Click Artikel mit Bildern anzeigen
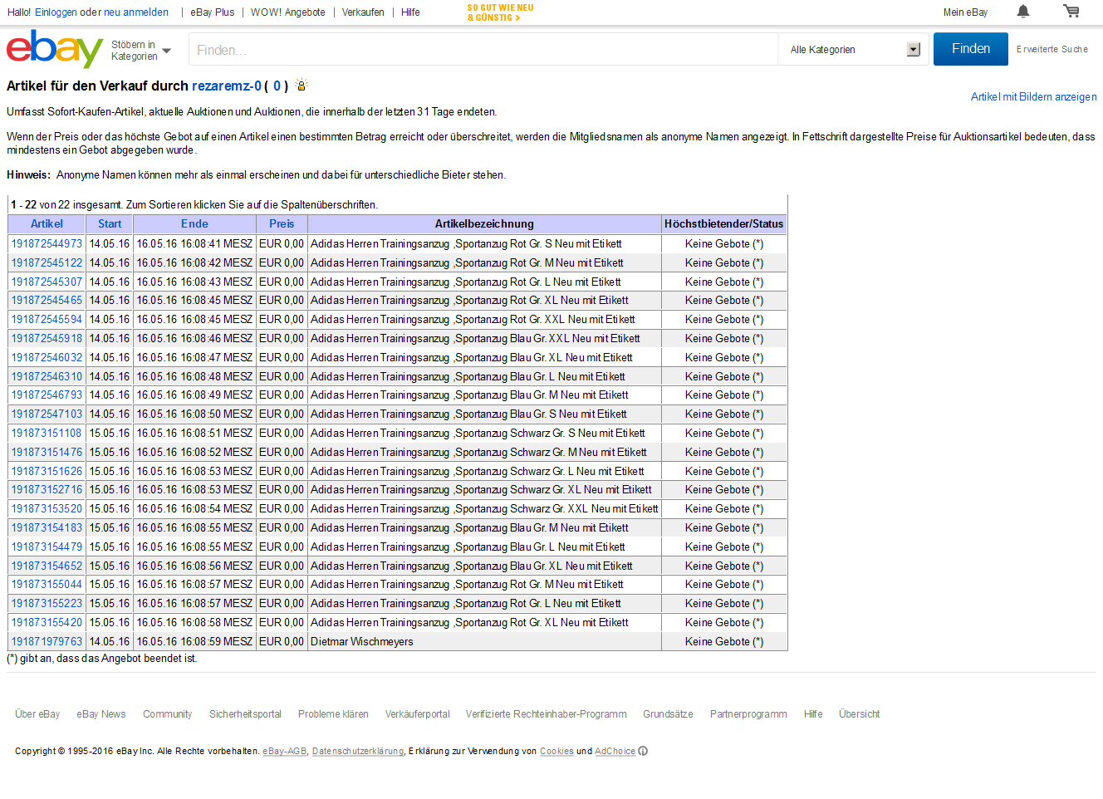 click(x=1033, y=97)
